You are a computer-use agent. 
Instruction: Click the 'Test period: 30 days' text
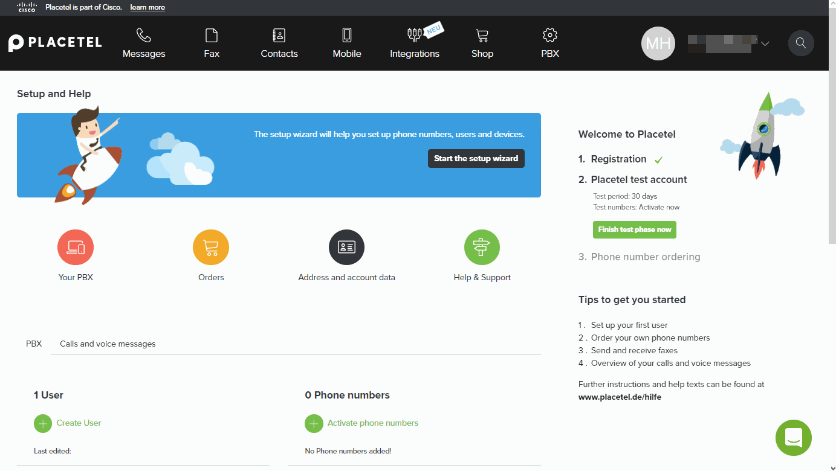[x=625, y=196]
